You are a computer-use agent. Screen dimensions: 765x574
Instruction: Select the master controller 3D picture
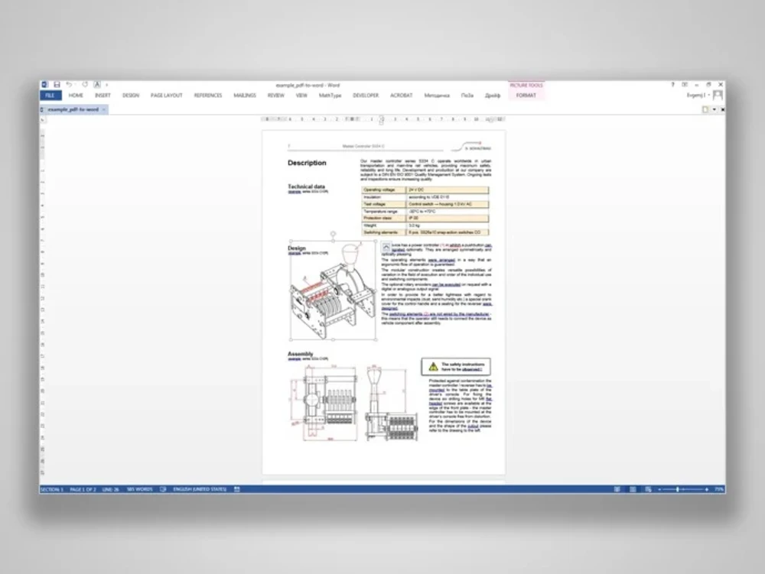(334, 290)
